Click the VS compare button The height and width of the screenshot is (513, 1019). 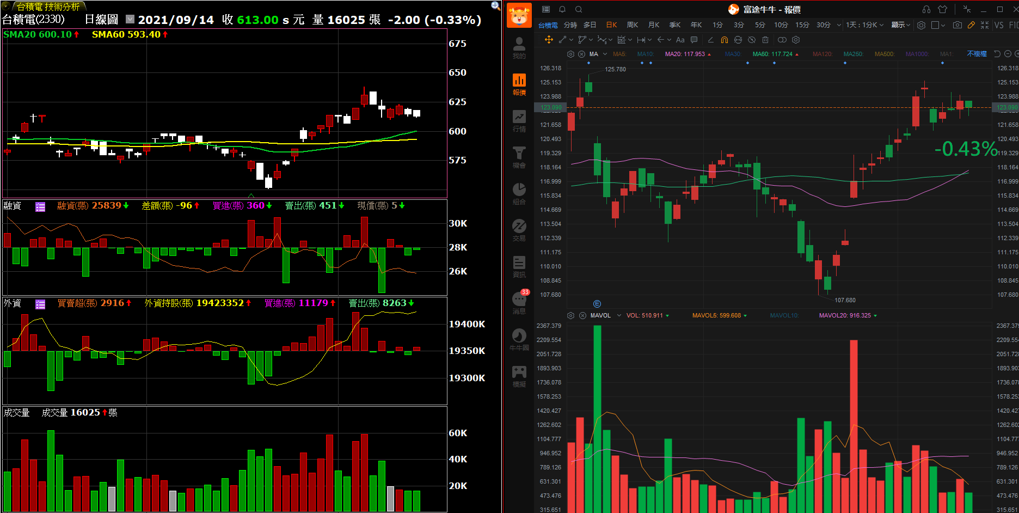pyautogui.click(x=999, y=25)
